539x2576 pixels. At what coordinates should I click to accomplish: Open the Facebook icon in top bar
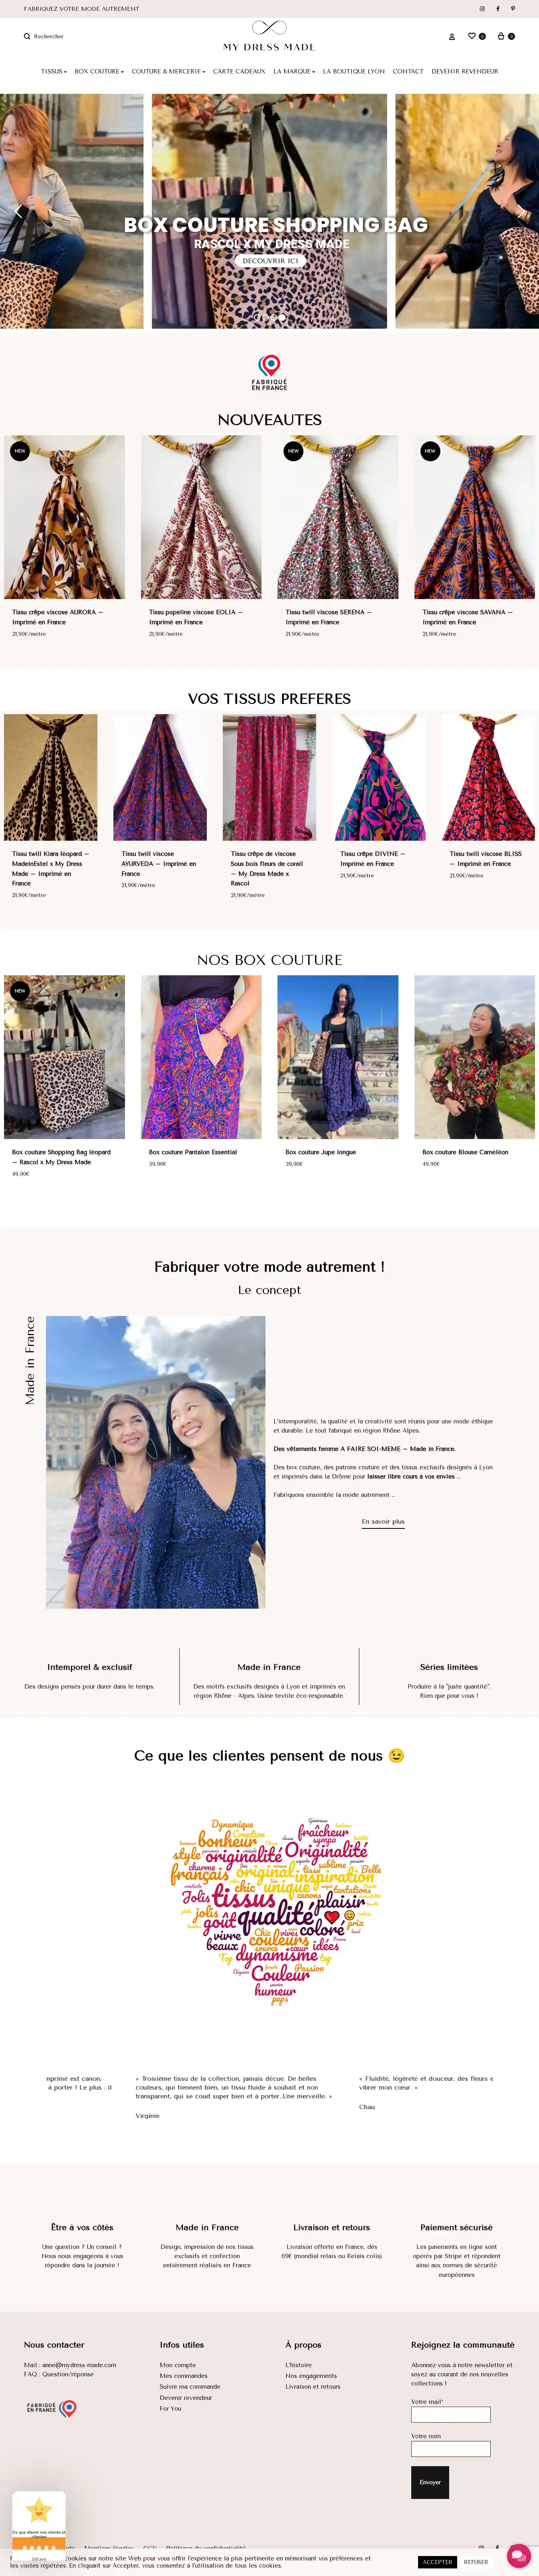pos(498,8)
